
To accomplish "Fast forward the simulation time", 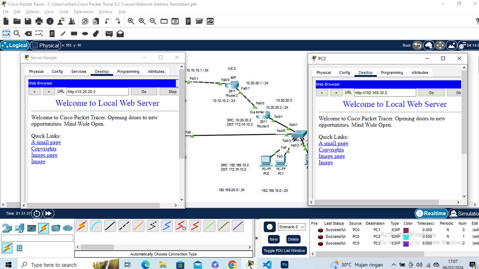I will click(48, 213).
